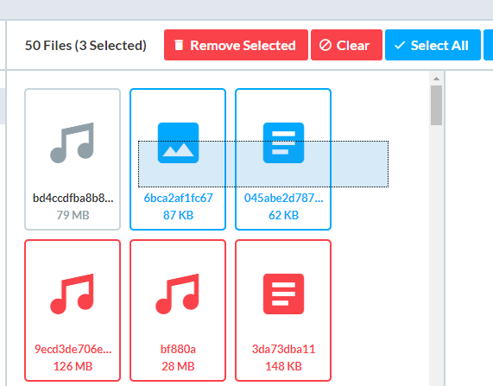The height and width of the screenshot is (386, 493).
Task: Click the checkmark icon in Select All
Action: click(x=400, y=46)
